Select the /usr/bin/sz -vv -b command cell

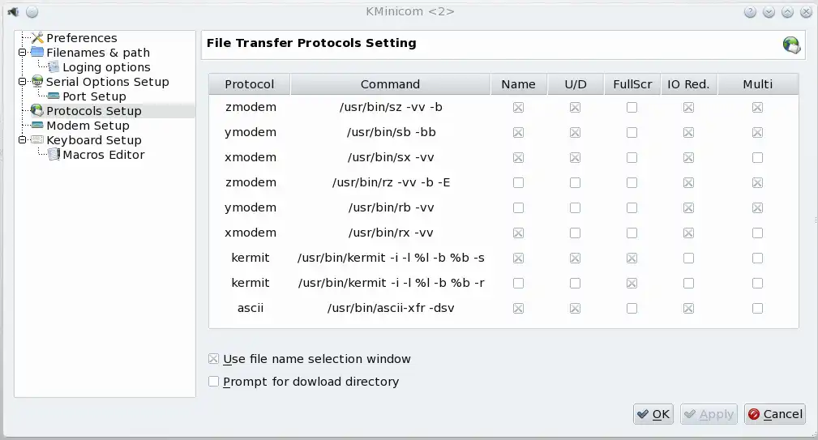tap(391, 107)
